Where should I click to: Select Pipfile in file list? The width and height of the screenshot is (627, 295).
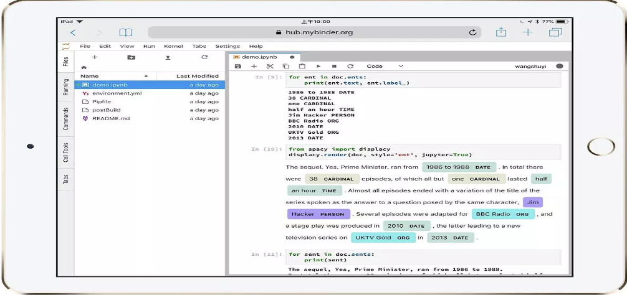pos(150,101)
